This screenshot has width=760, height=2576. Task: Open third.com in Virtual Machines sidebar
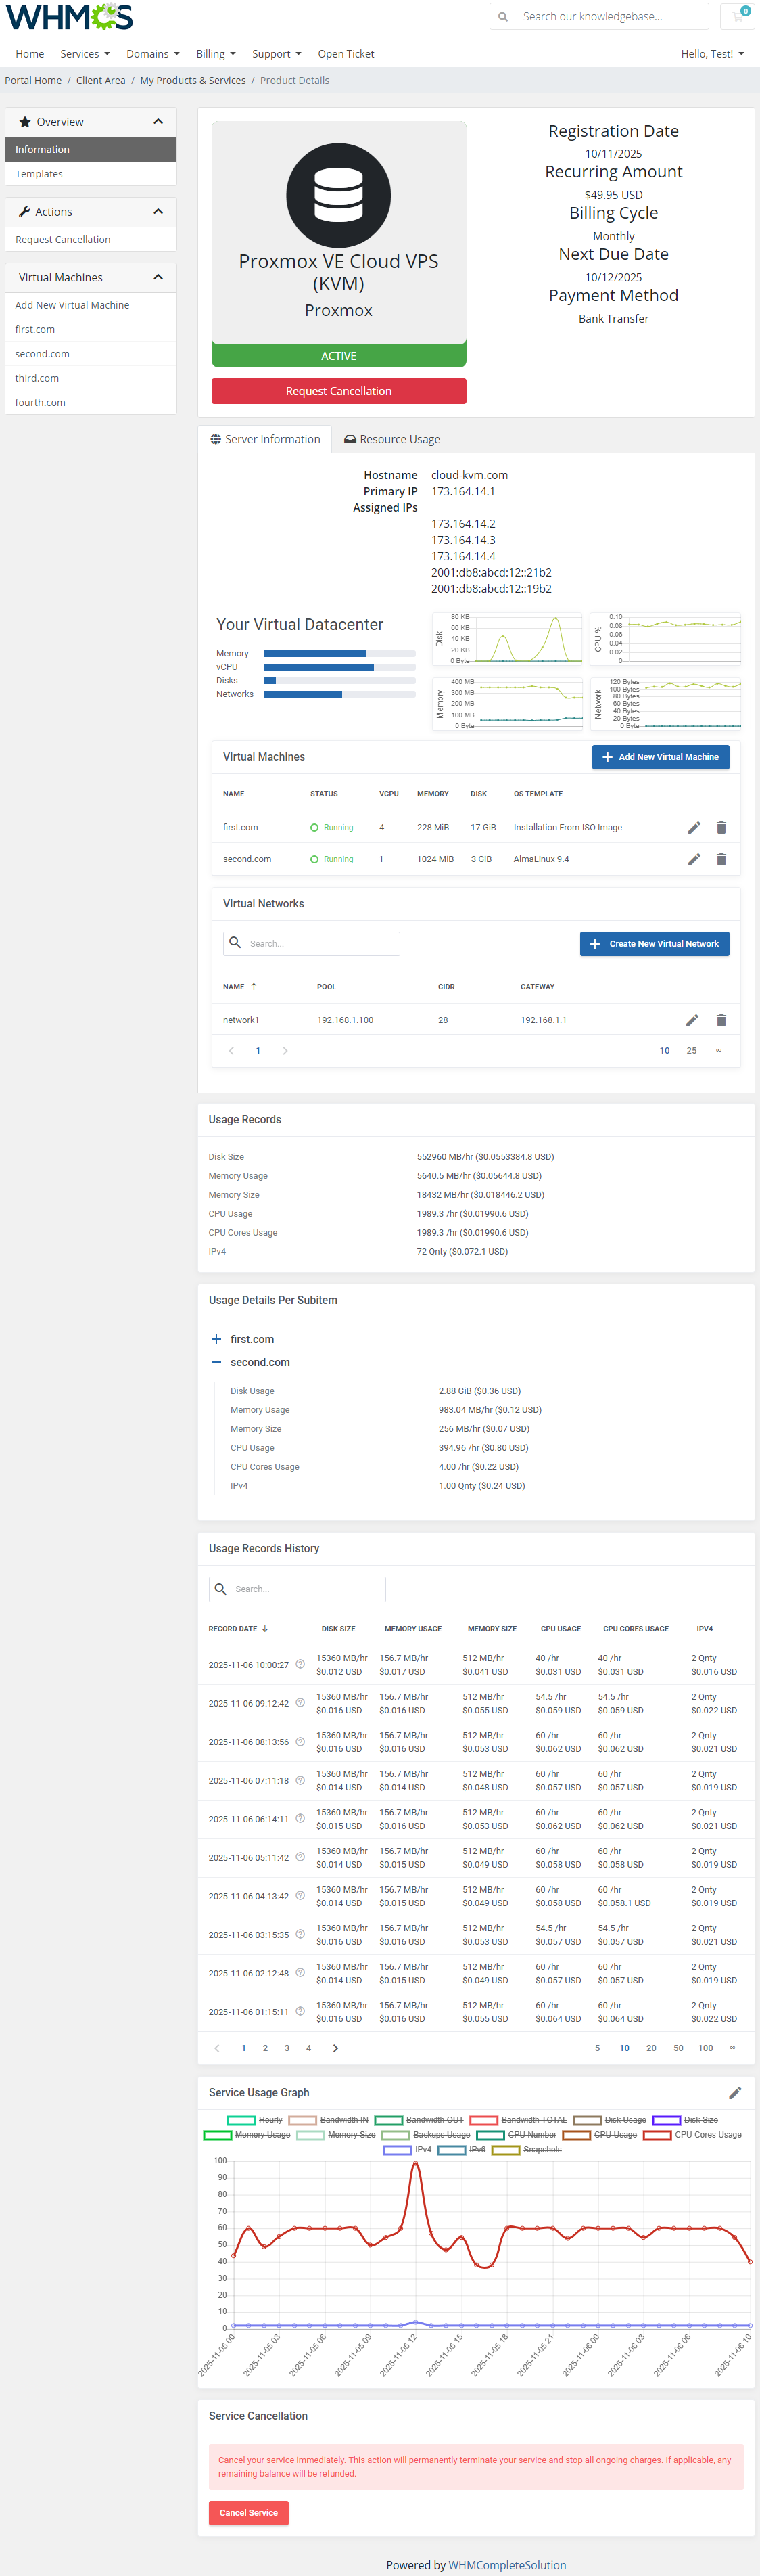91,379
